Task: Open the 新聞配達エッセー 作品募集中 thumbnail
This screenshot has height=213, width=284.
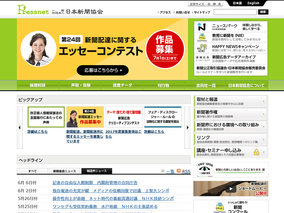Action: [x=85, y=117]
